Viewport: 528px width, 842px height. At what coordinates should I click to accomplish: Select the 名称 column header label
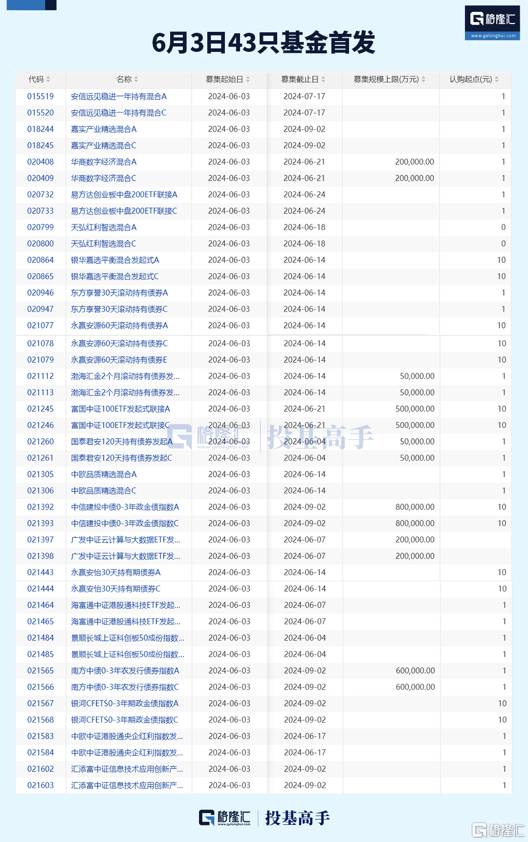(124, 79)
